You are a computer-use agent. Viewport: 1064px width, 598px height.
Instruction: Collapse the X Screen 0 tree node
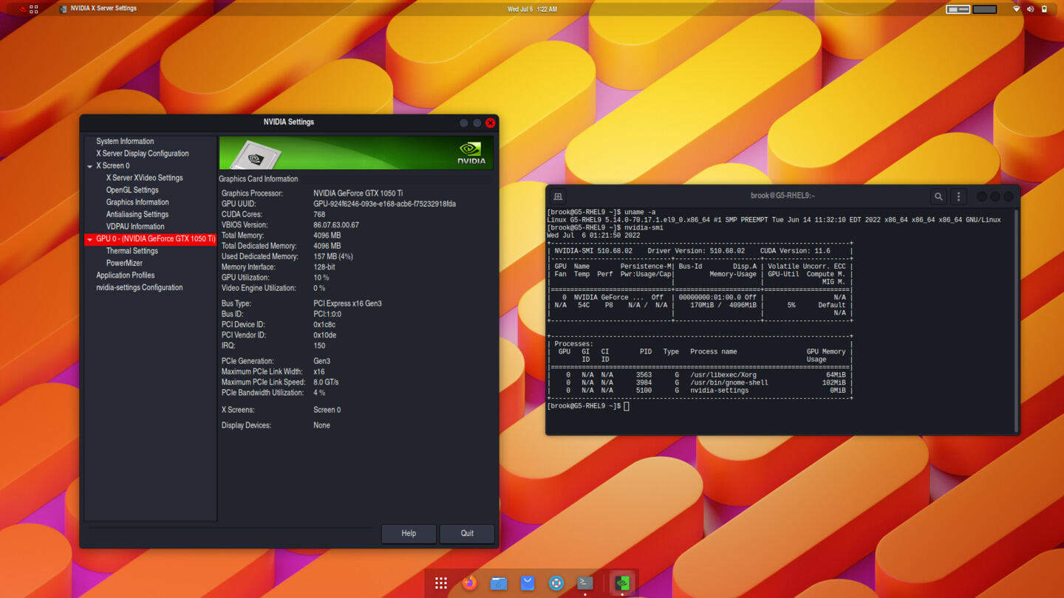pos(89,166)
